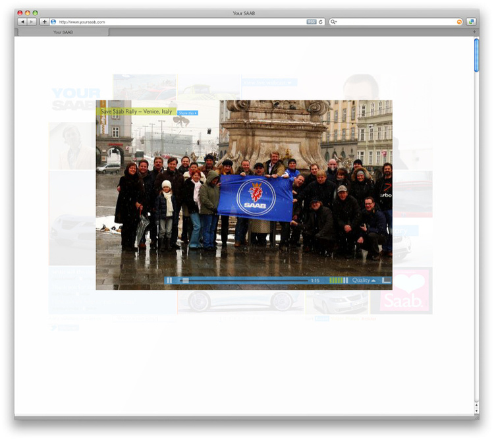Viewport: 494px width, 440px height.
Task: Open a new tab with plus button
Action: (474, 32)
